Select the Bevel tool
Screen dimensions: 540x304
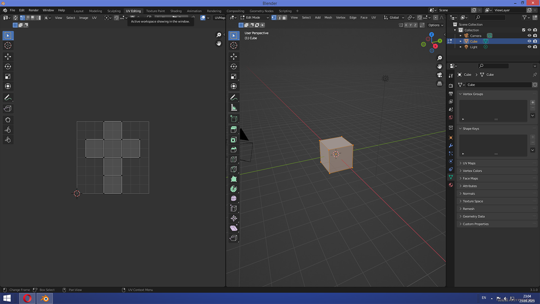234,149
